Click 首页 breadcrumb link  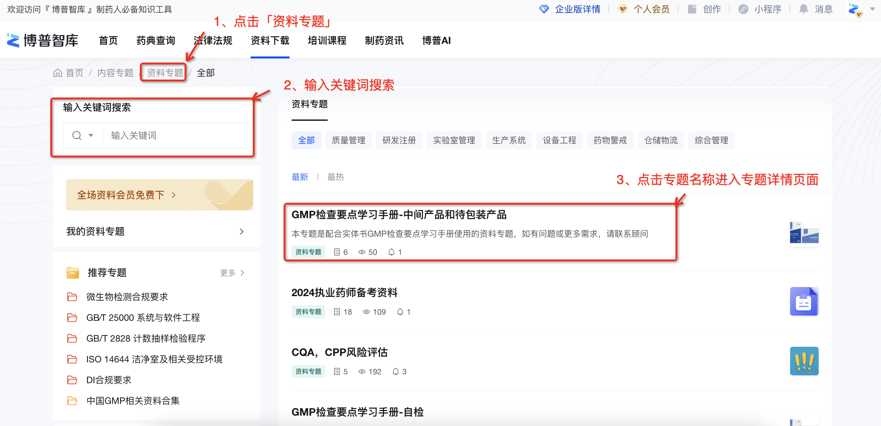point(75,73)
